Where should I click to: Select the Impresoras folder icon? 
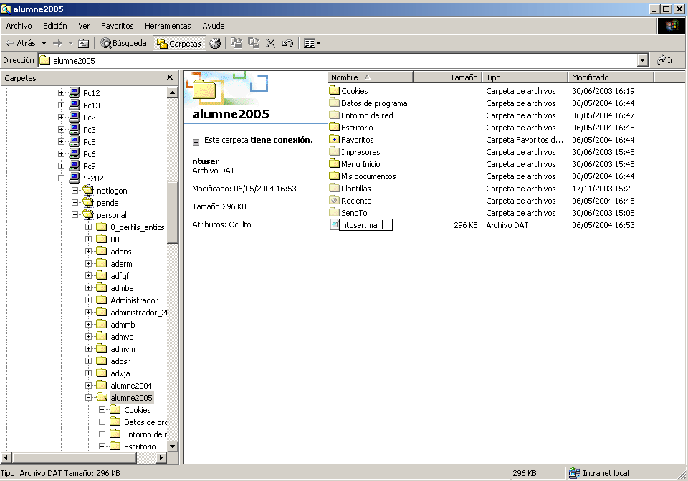(335, 151)
